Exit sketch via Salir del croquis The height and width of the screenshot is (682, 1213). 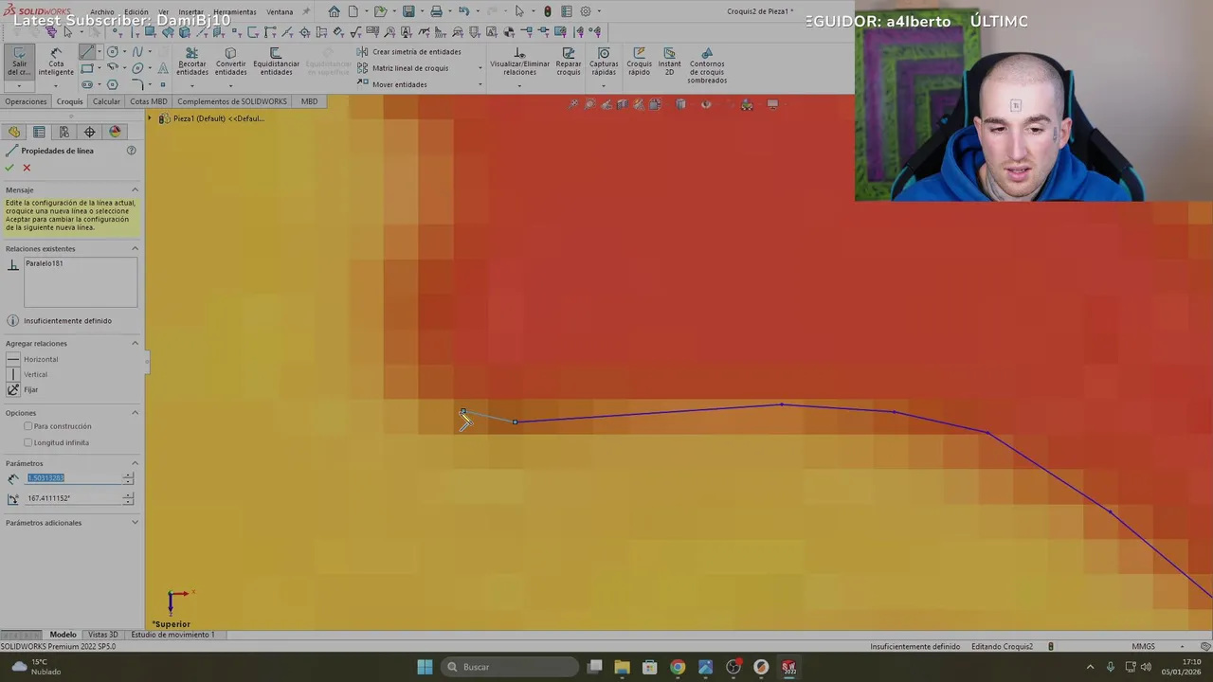19,62
